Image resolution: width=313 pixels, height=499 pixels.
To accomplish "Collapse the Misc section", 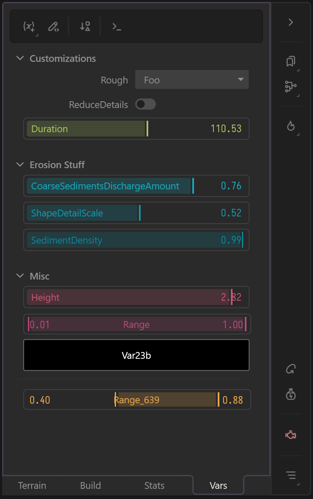I will click(20, 276).
